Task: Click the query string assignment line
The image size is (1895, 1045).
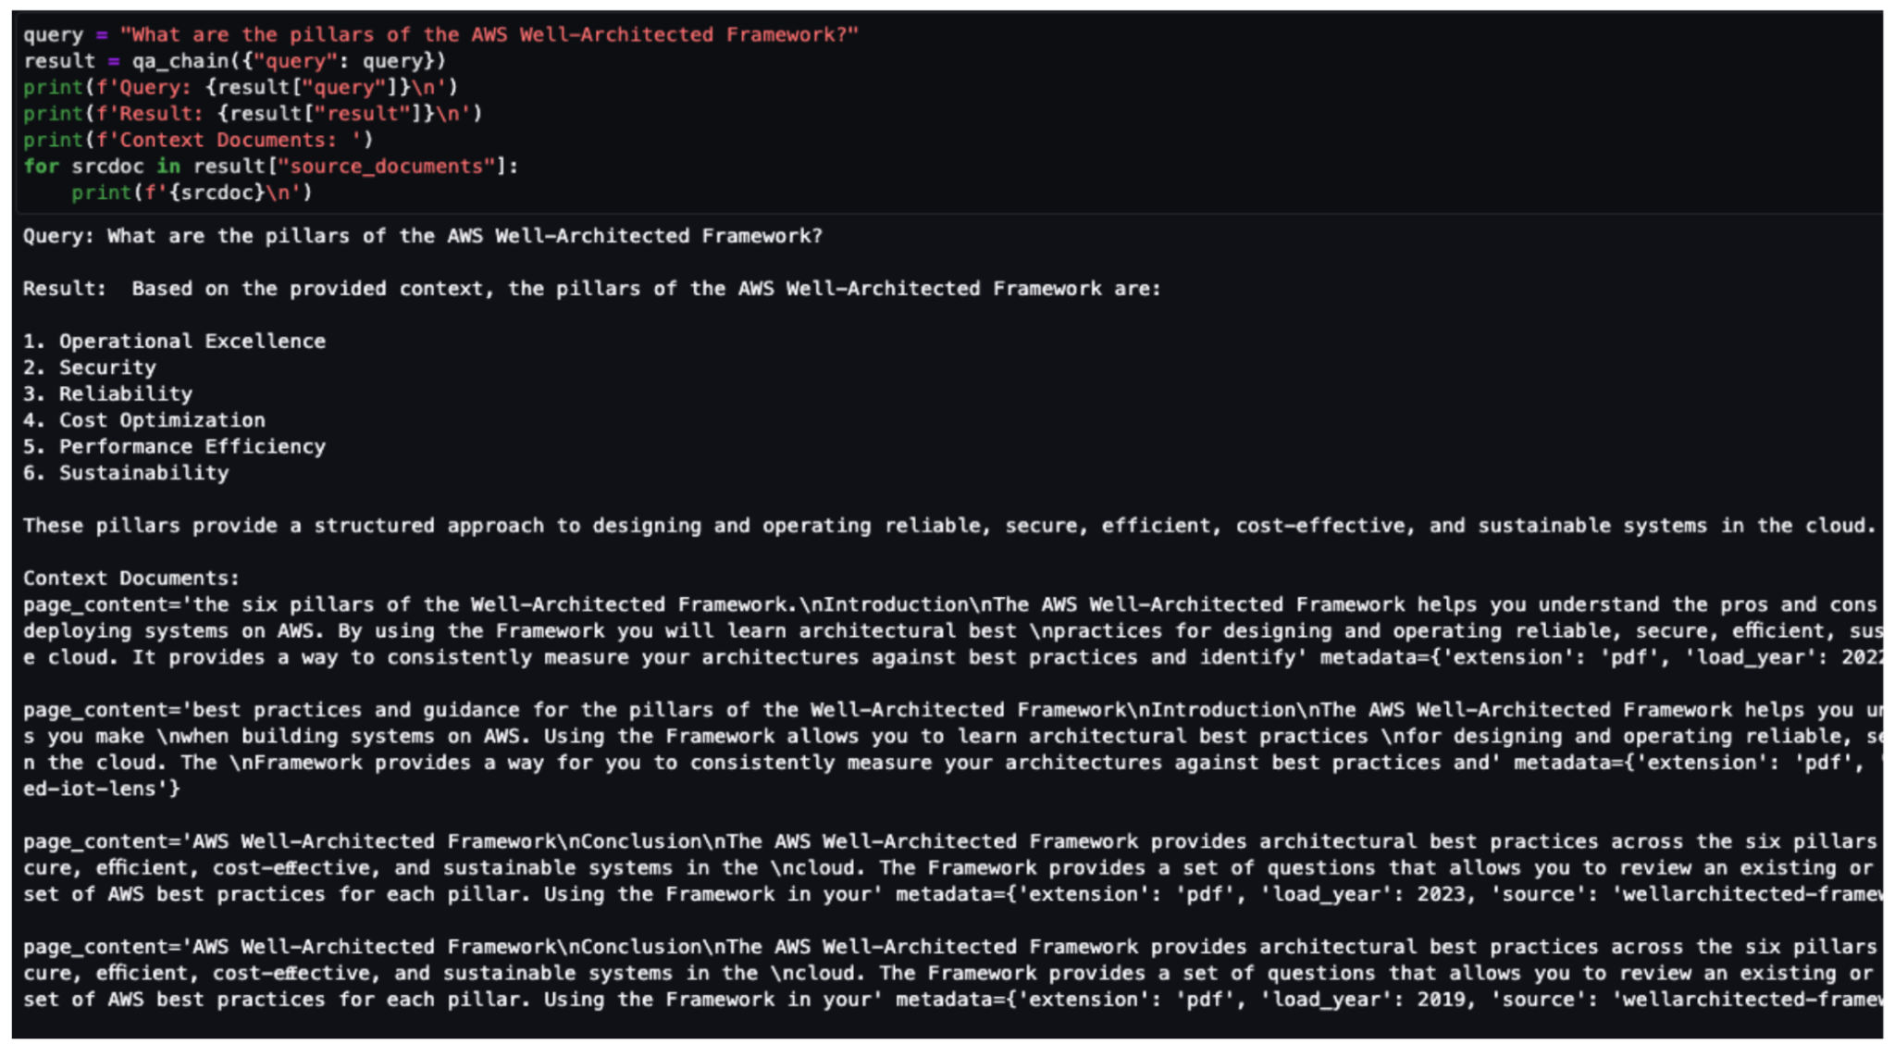Action: tap(440, 35)
